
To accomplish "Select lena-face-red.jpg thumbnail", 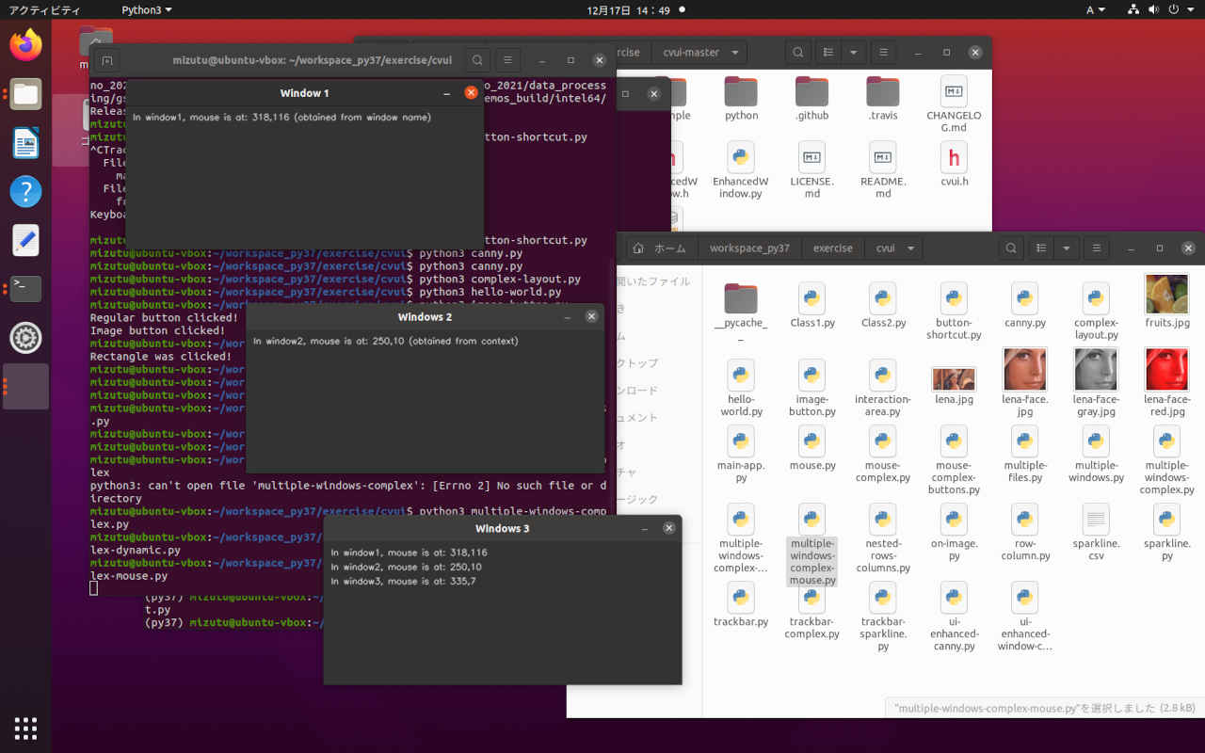I will tap(1166, 382).
